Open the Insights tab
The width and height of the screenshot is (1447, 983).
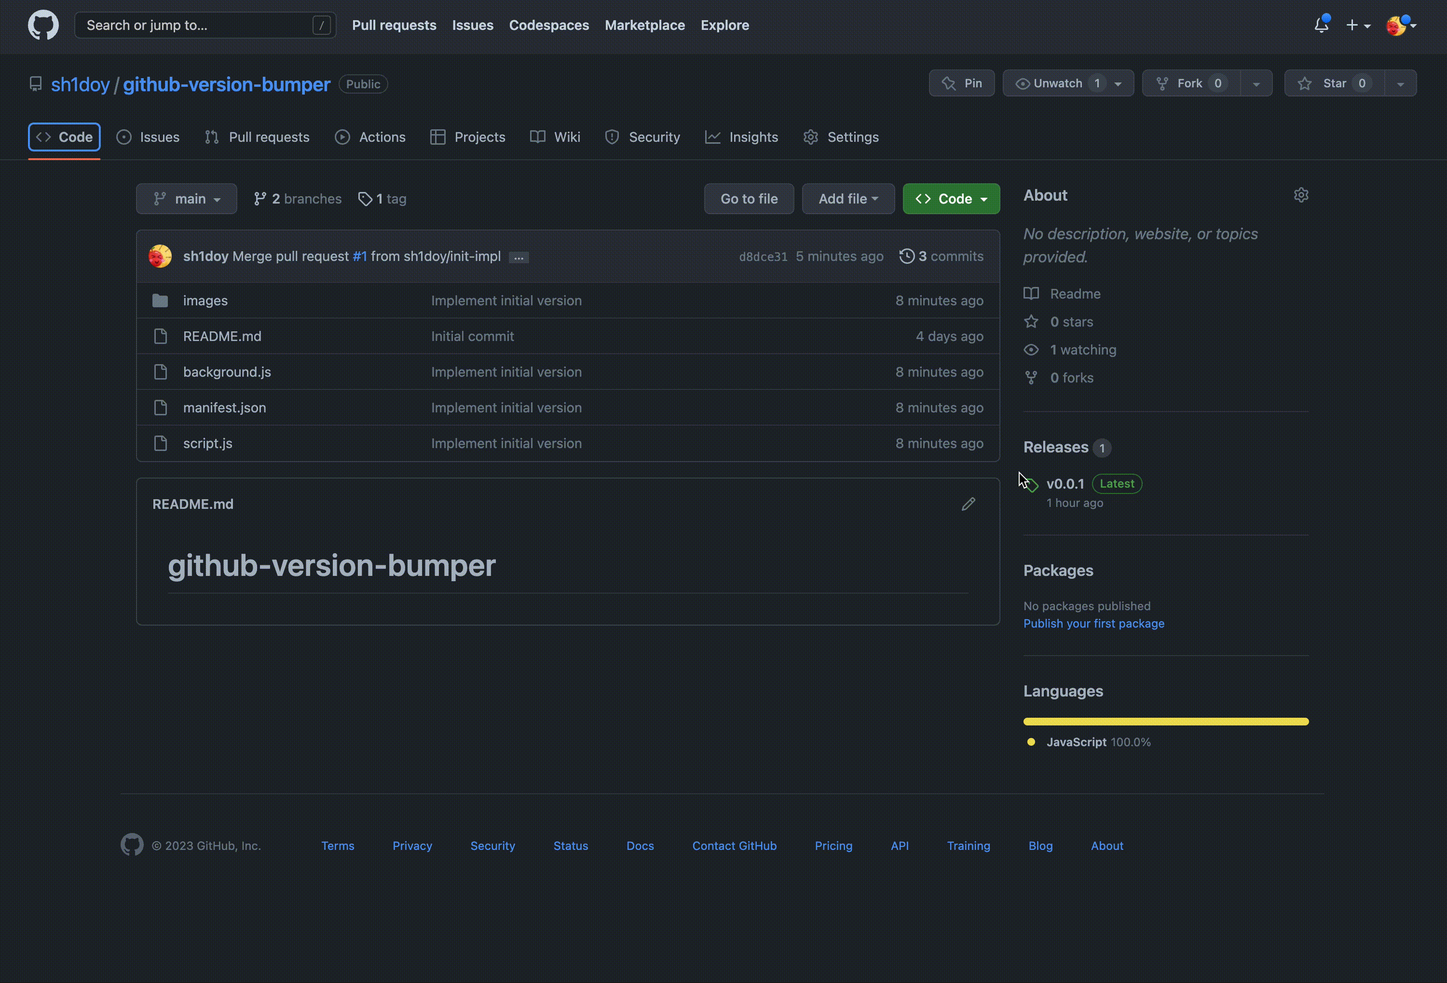click(x=741, y=137)
